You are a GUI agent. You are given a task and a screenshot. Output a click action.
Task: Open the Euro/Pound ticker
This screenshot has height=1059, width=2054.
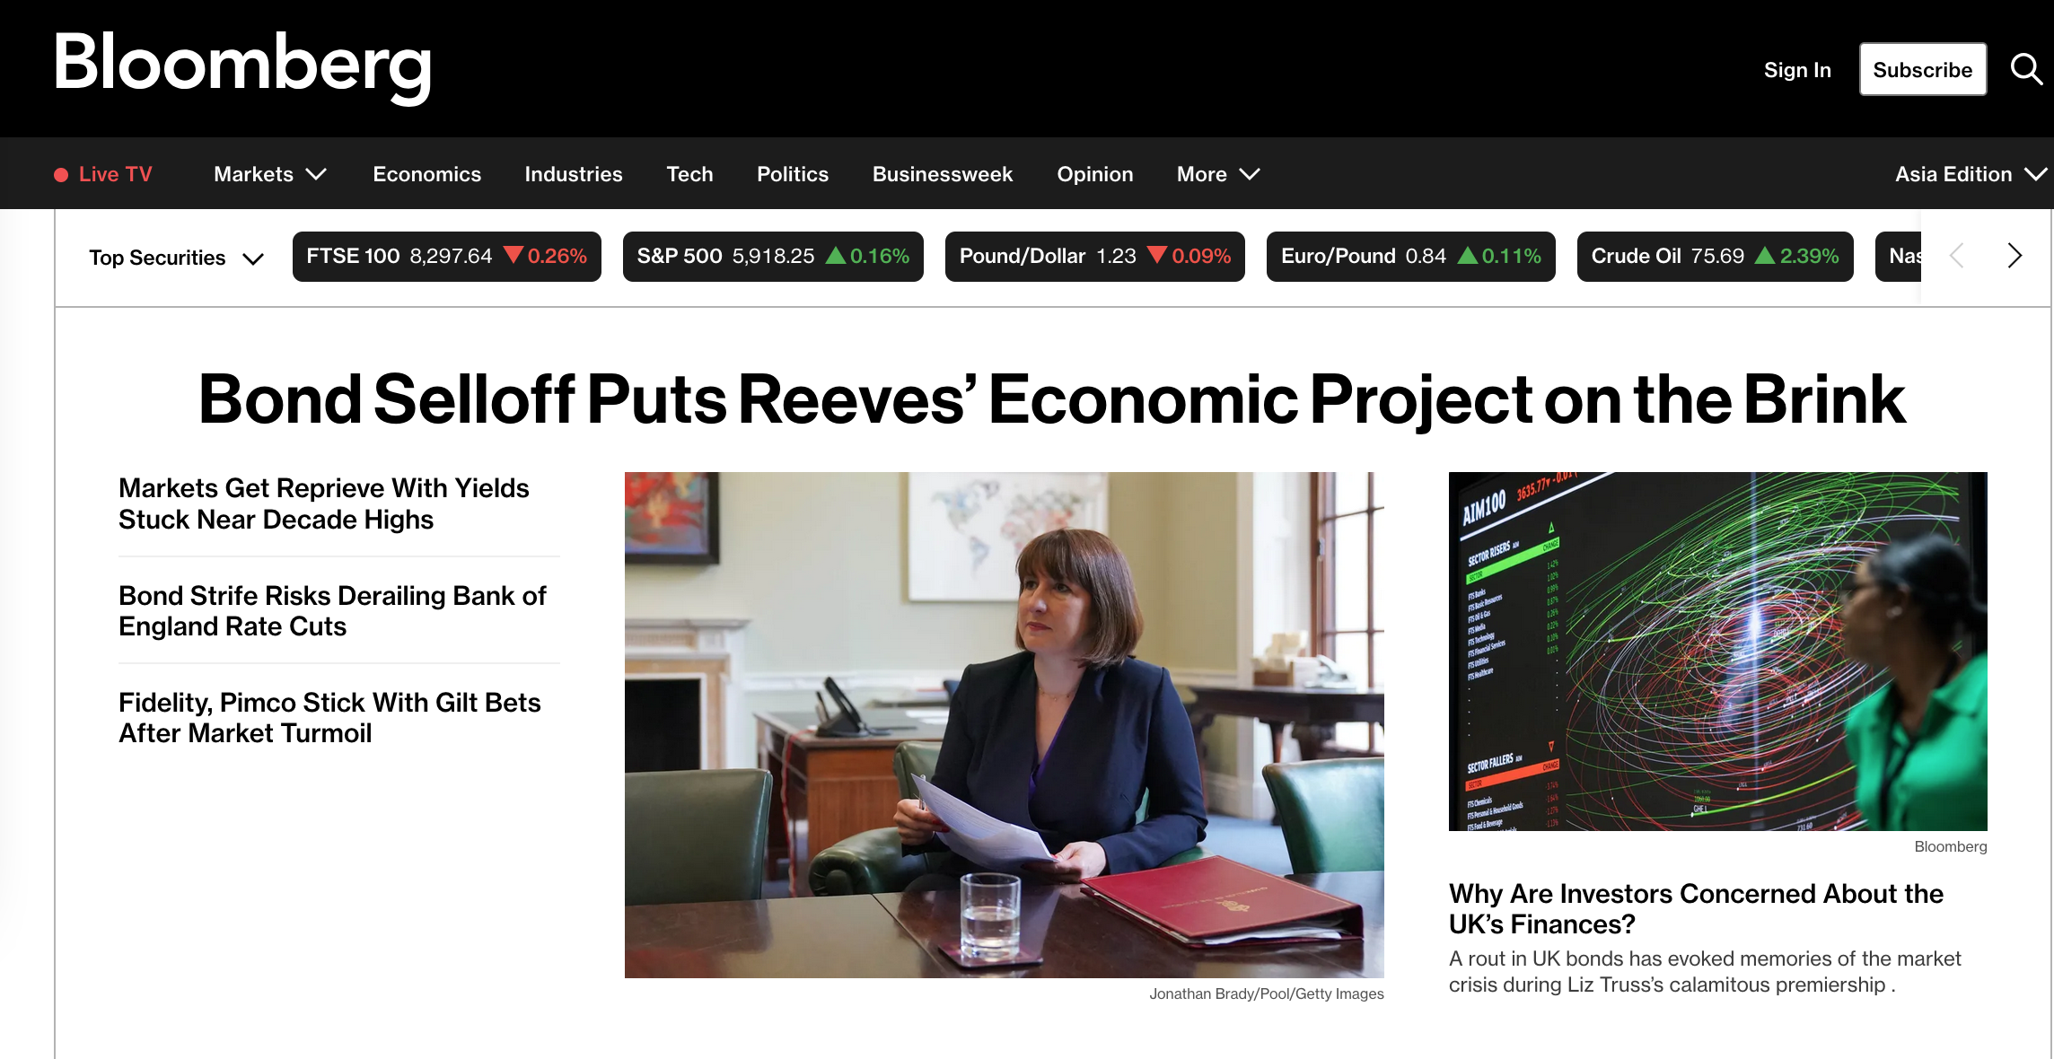click(x=1410, y=257)
